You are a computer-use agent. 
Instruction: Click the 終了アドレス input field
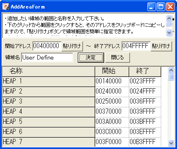136,46
